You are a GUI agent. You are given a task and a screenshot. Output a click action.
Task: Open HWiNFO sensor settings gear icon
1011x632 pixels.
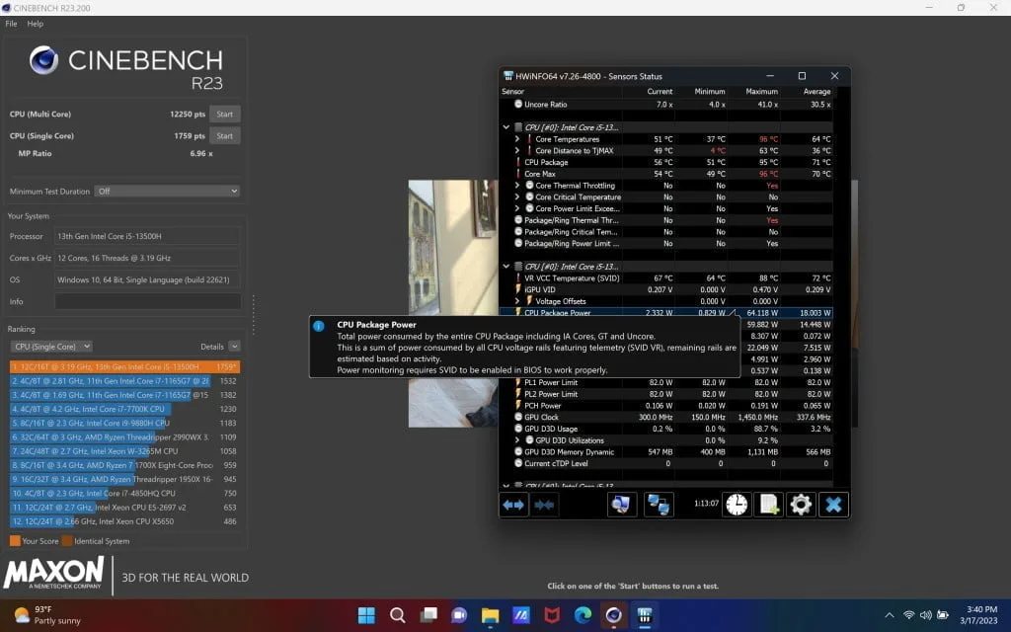coord(801,505)
